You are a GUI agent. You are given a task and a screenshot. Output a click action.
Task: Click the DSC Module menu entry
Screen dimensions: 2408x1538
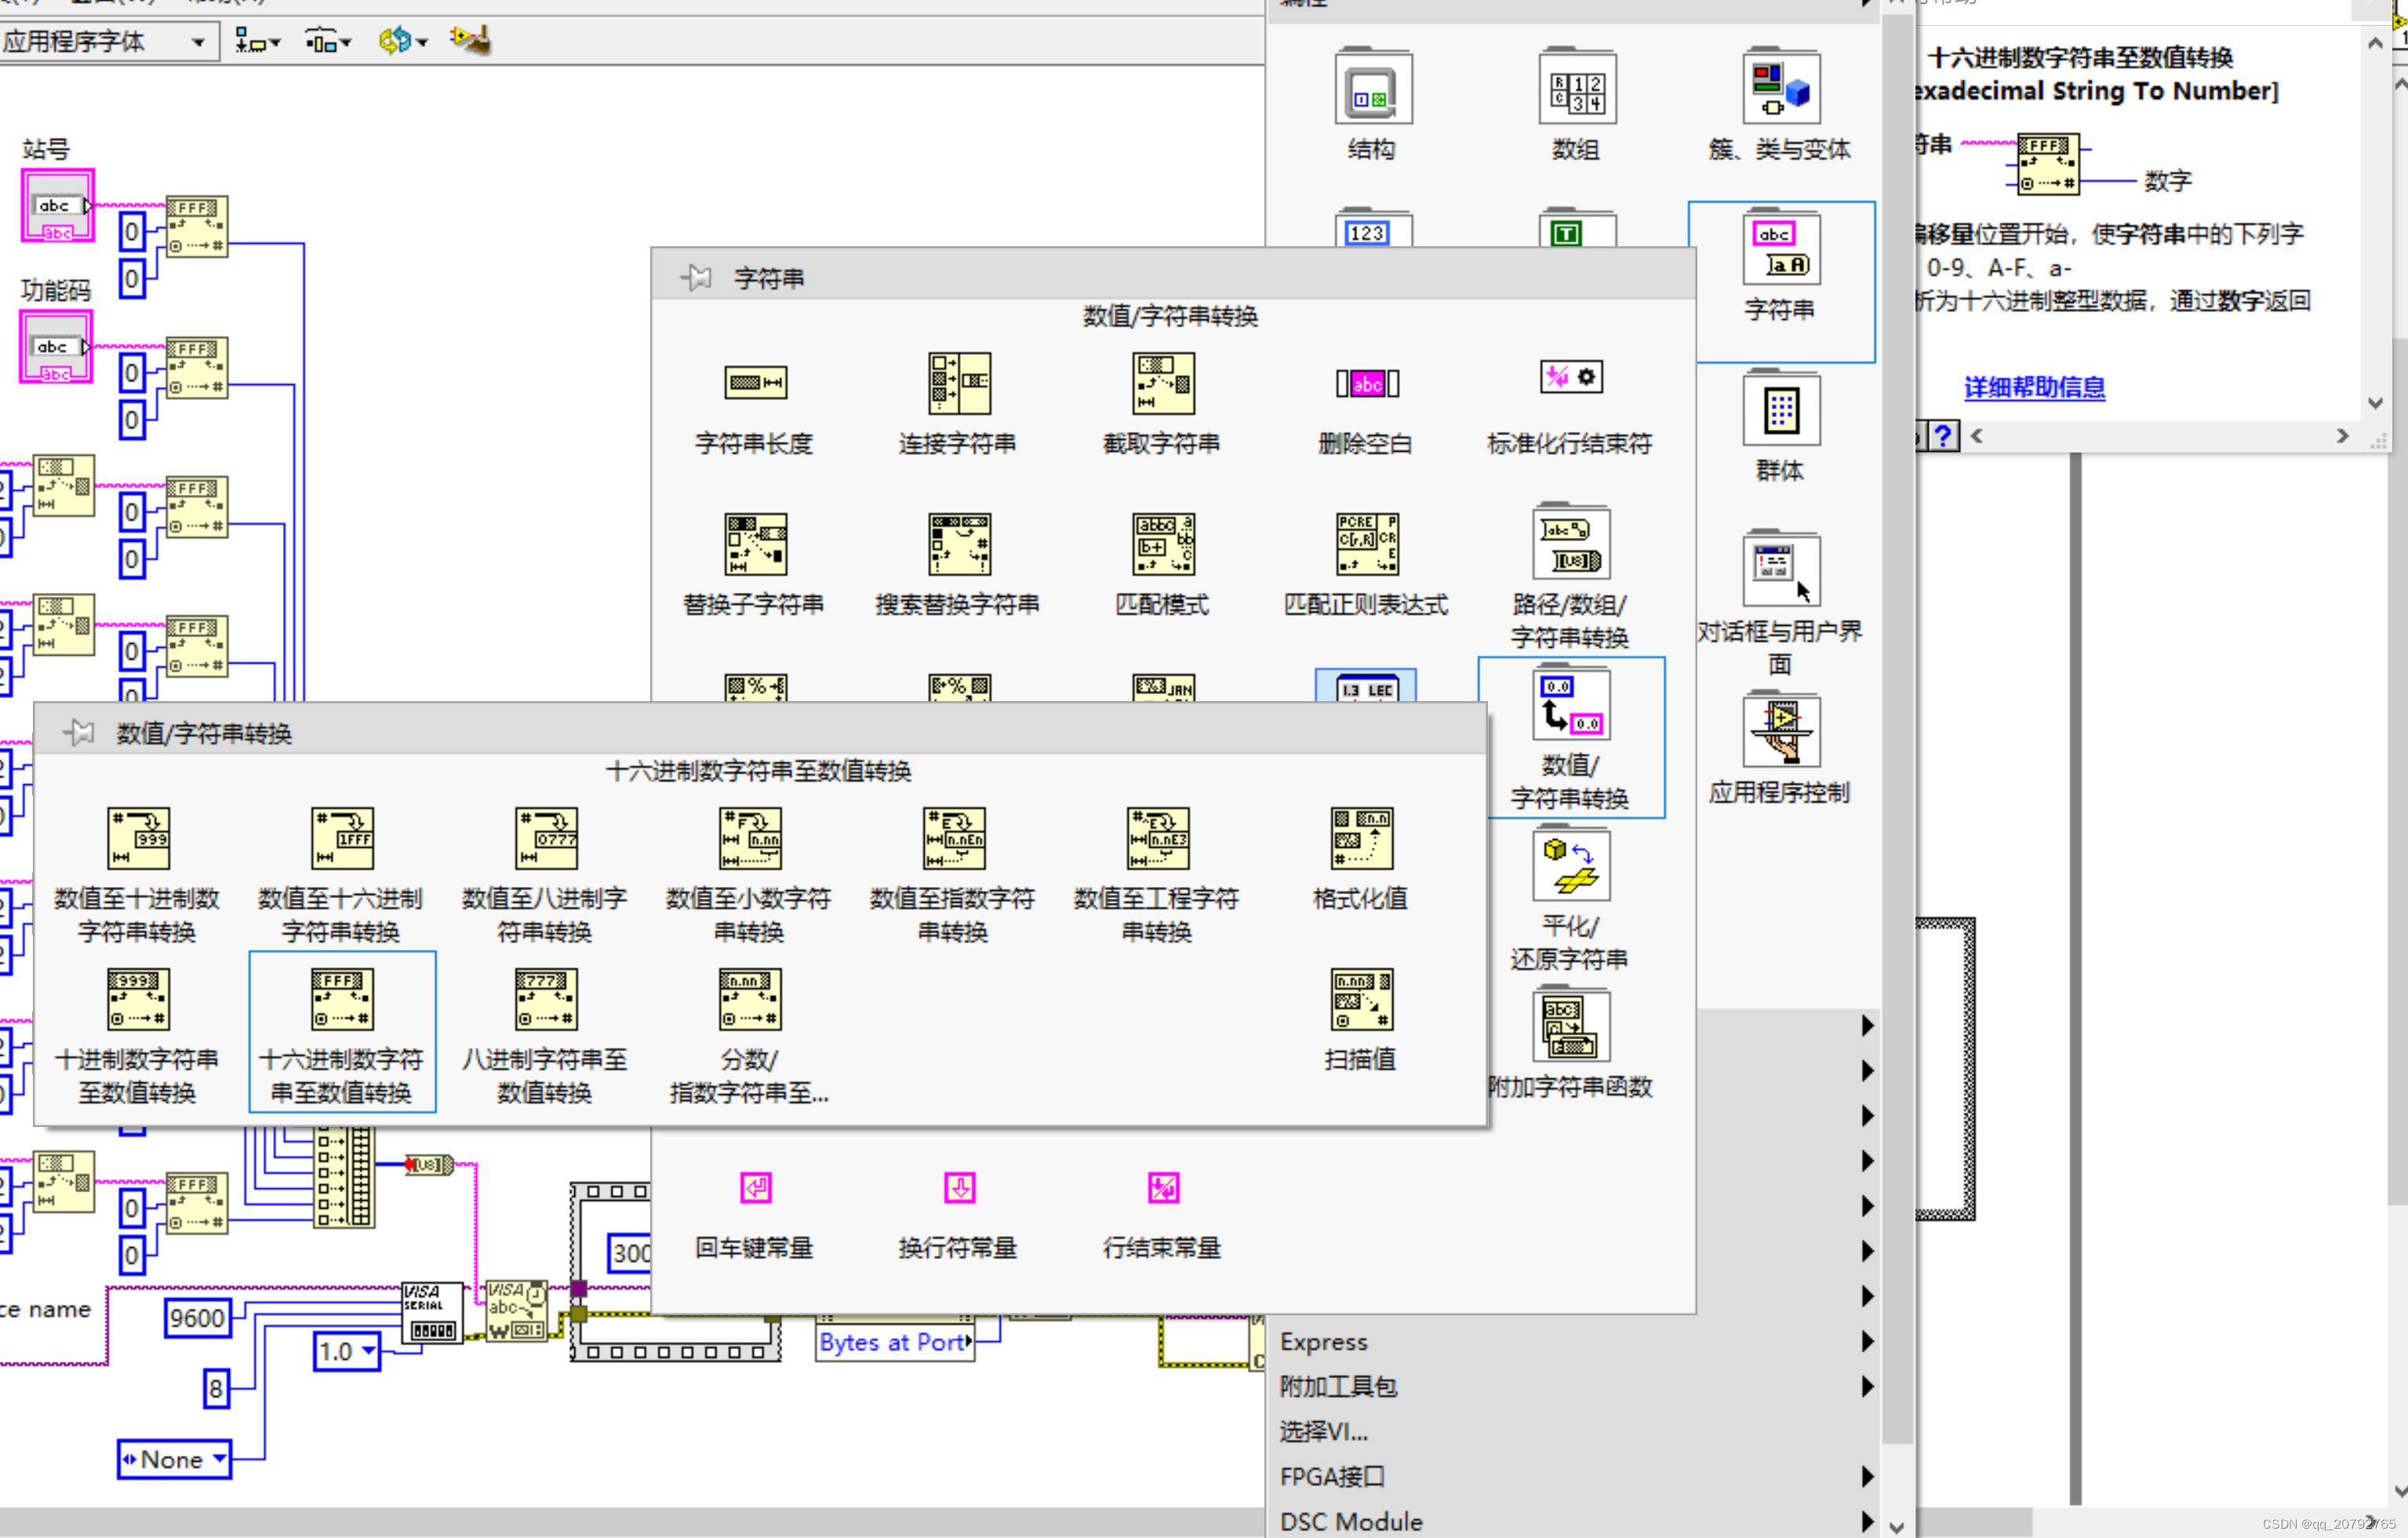[x=1350, y=1521]
